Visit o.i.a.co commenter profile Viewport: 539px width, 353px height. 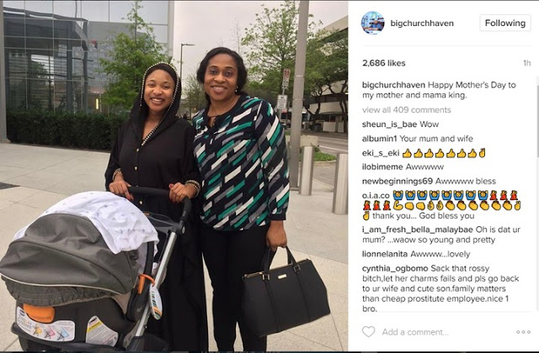376,196
